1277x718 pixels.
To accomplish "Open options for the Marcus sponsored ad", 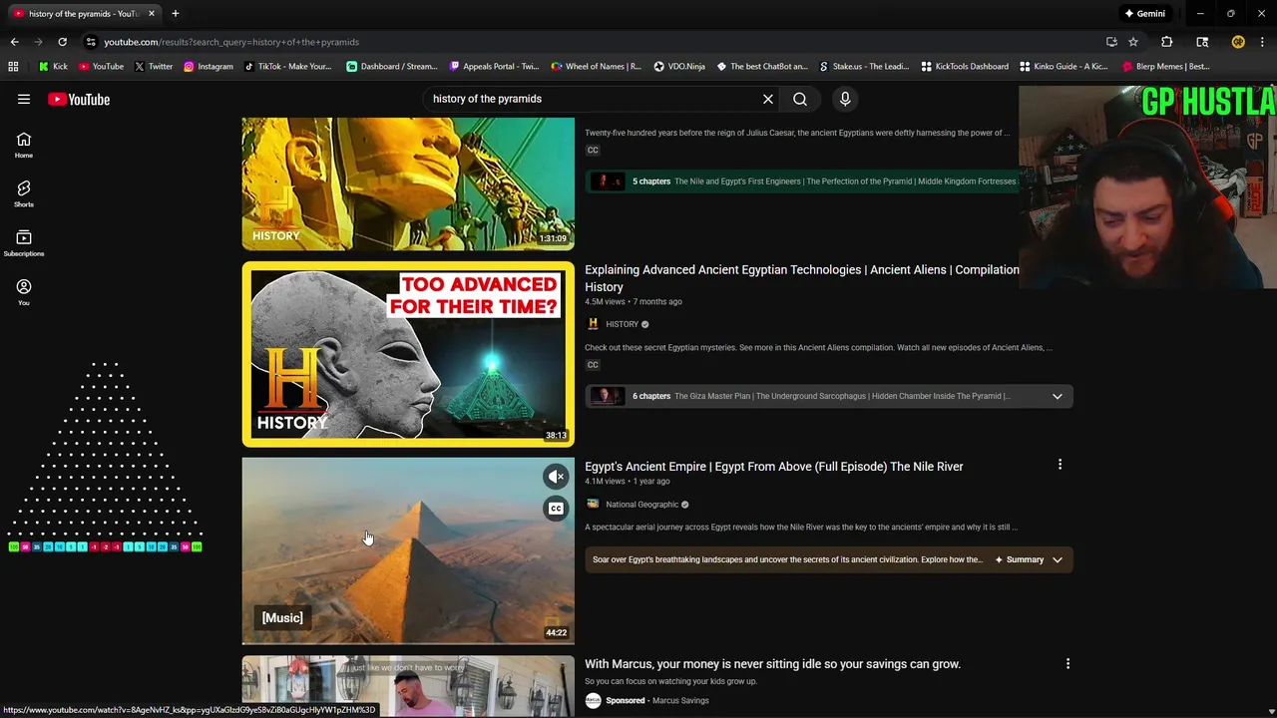I will point(1067,664).
